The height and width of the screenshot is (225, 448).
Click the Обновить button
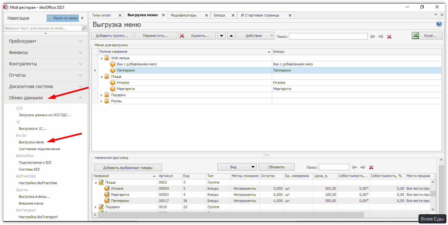pyautogui.click(x=276, y=167)
